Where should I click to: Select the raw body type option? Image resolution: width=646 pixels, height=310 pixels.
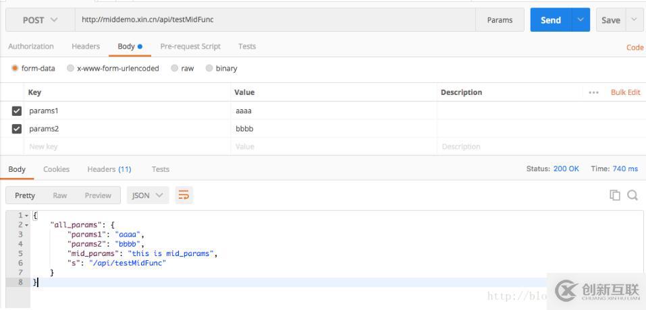(175, 68)
